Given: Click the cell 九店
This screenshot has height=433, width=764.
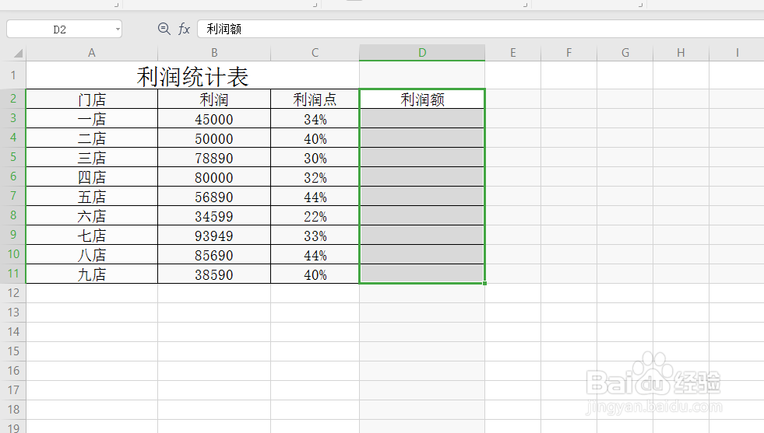Looking at the screenshot, I should [92, 274].
